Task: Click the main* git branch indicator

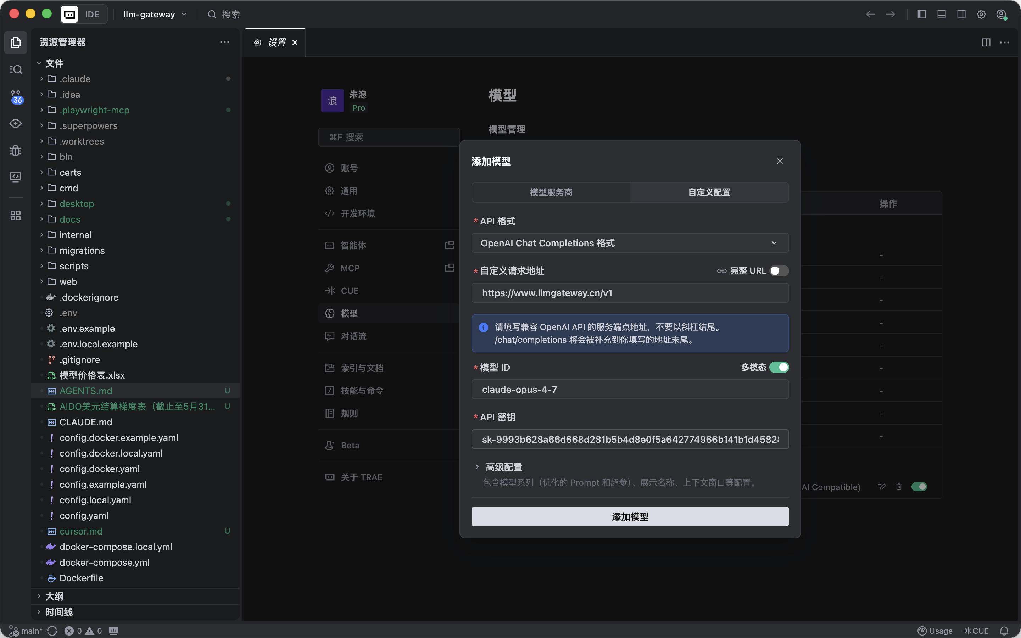Action: click(x=26, y=631)
